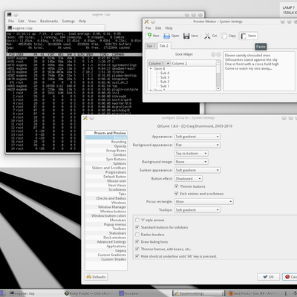This screenshot has width=297, height=297.
Task: Open Bookmarks menu in terminal window
Action: (x=49, y=21)
